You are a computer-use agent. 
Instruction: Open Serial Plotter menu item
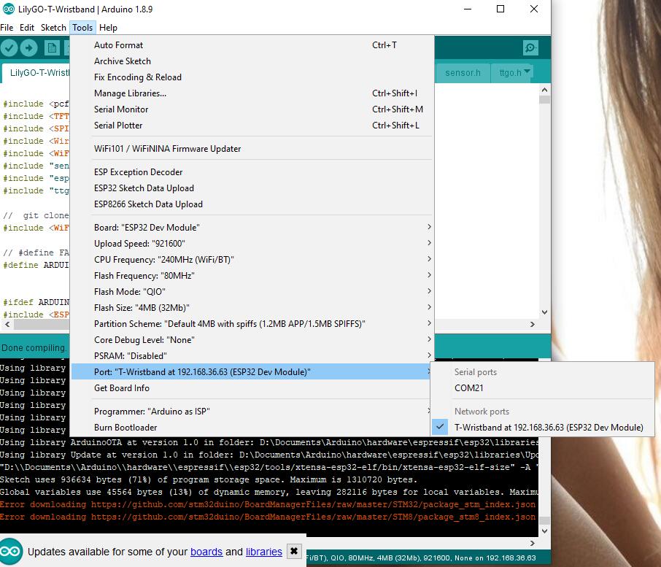pos(252,125)
